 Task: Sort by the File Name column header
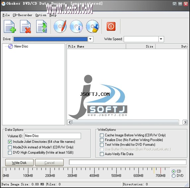[x=96, y=47]
